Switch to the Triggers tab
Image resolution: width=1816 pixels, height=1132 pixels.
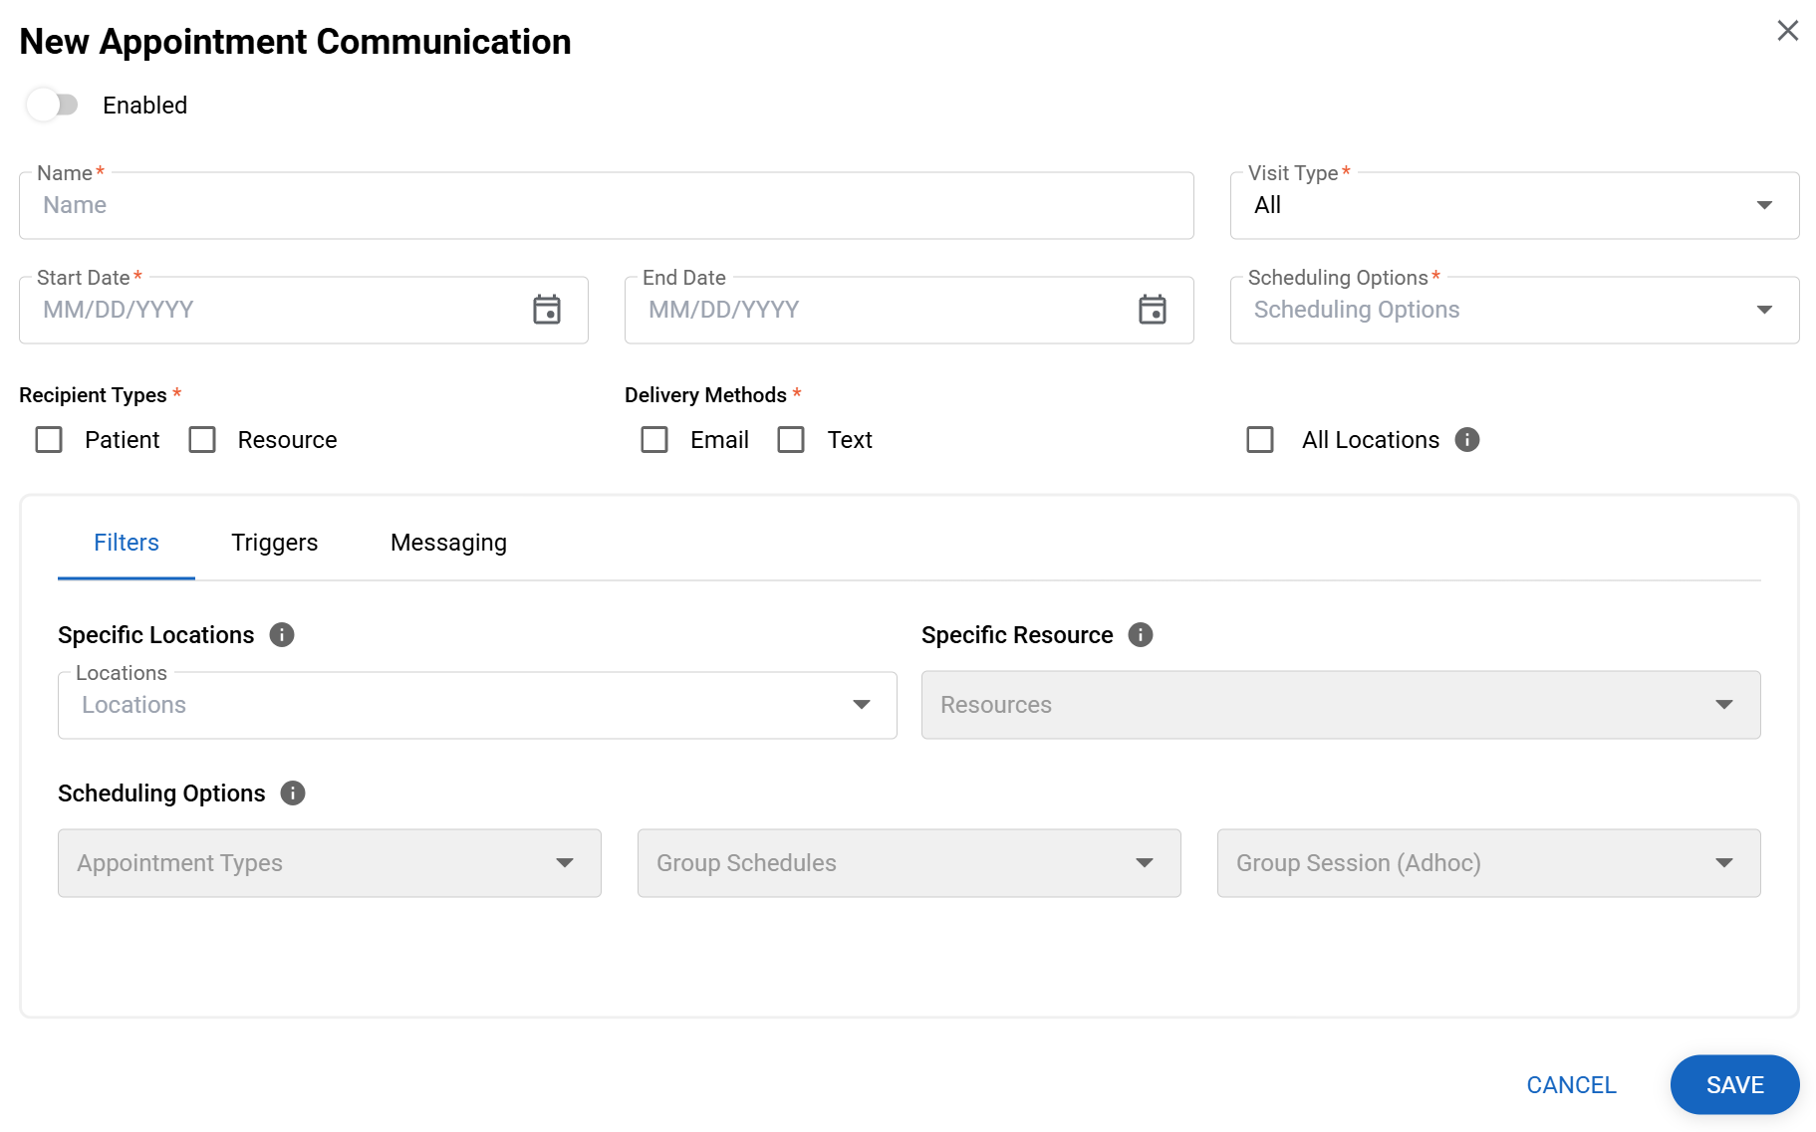point(274,543)
